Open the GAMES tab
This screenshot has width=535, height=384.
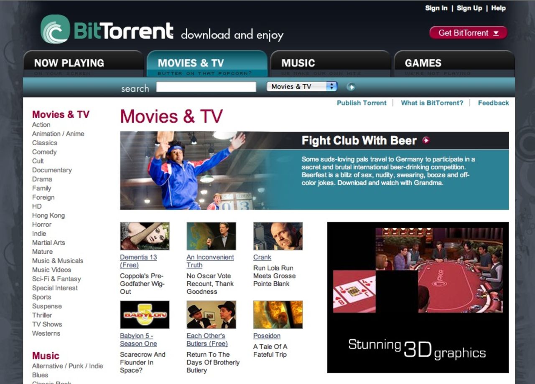pos(423,63)
